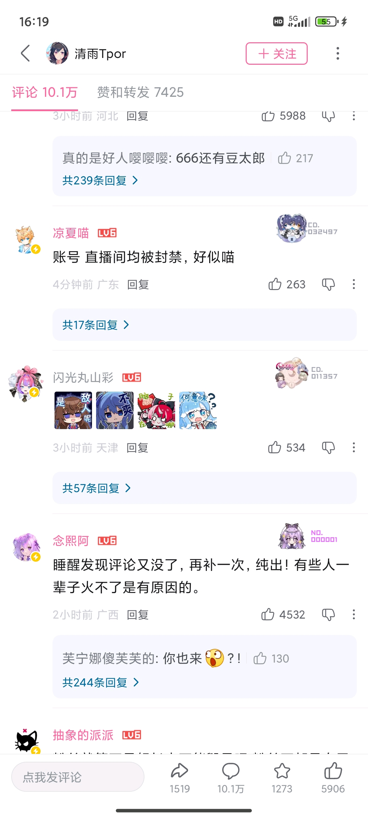This screenshot has height=818, width=368.
Task: Expand 共244条回复 replies
Action: [101, 682]
